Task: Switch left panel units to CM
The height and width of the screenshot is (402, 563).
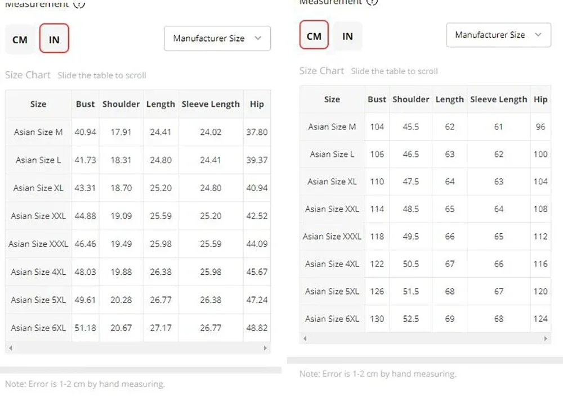Action: pos(20,39)
